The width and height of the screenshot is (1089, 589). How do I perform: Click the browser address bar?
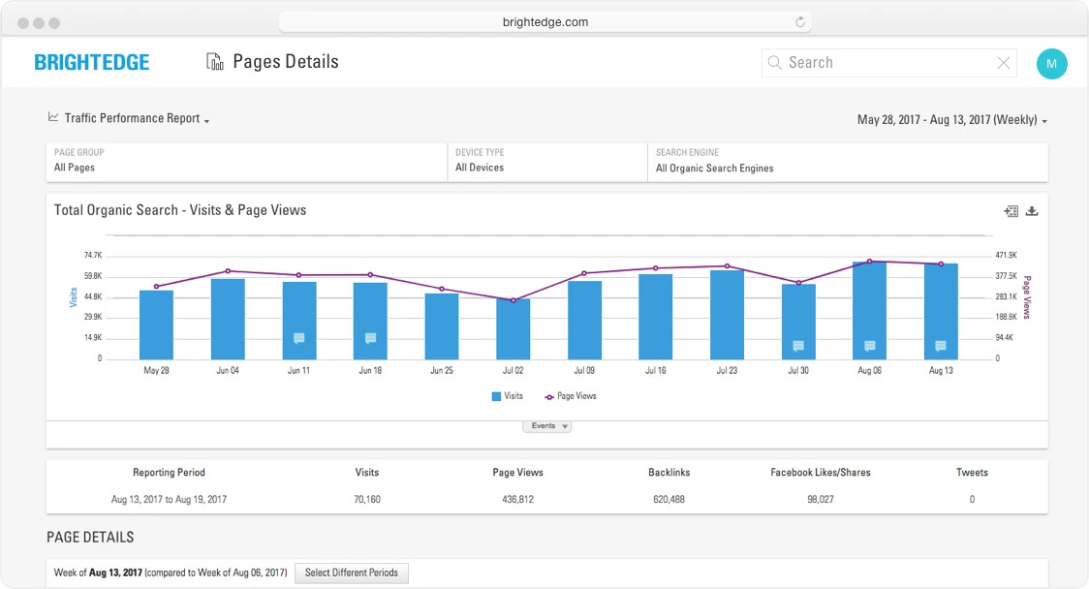(545, 20)
